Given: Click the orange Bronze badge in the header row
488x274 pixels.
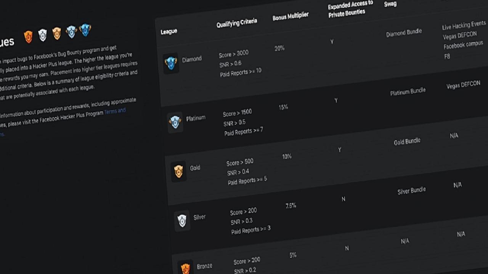Looking at the screenshot, I should (28, 37).
